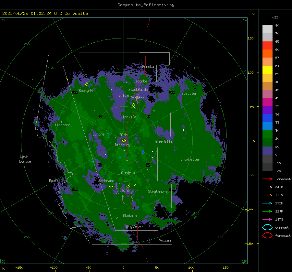This screenshot has width=292, height=272.
Task: Click the yellow diamond marker below RedDeer
Action: [x=133, y=105]
